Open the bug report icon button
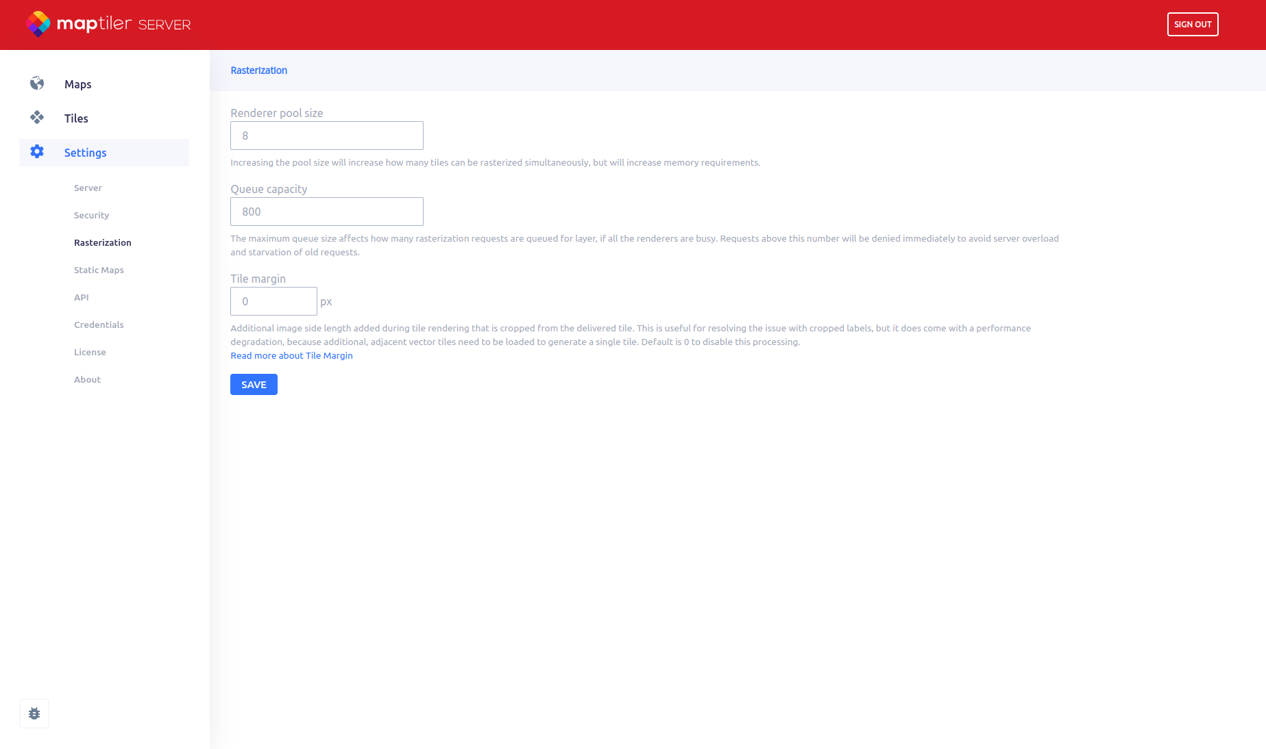Viewport: 1266px width, 749px height. point(34,713)
